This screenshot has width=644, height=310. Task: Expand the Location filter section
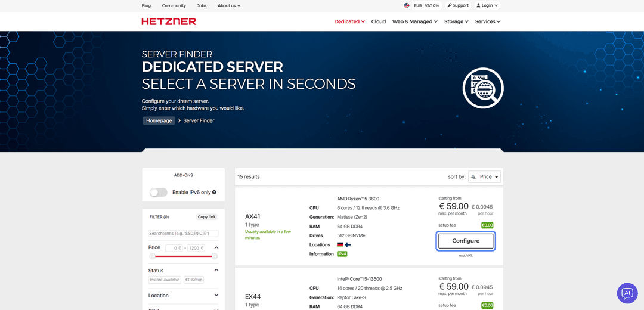[x=216, y=295]
